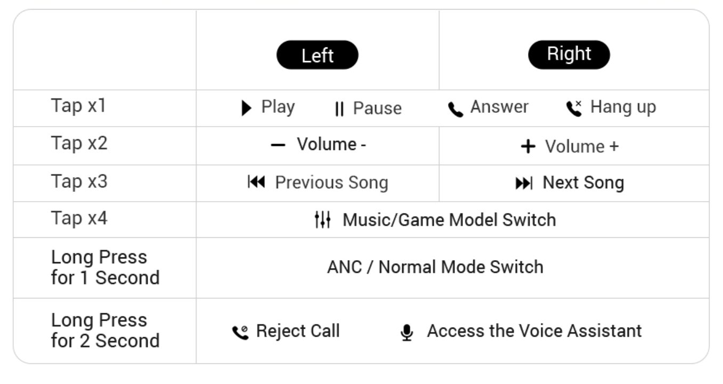Click the Answer phone icon
The image size is (723, 384).
pos(456,110)
